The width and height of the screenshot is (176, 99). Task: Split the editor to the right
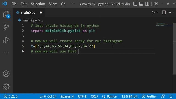[x=164, y=12]
